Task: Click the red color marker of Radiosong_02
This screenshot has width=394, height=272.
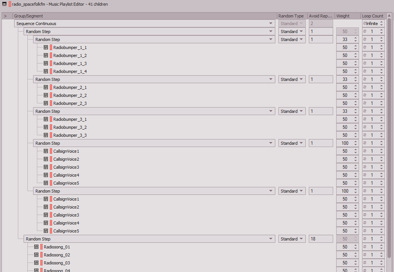Action: (41, 255)
